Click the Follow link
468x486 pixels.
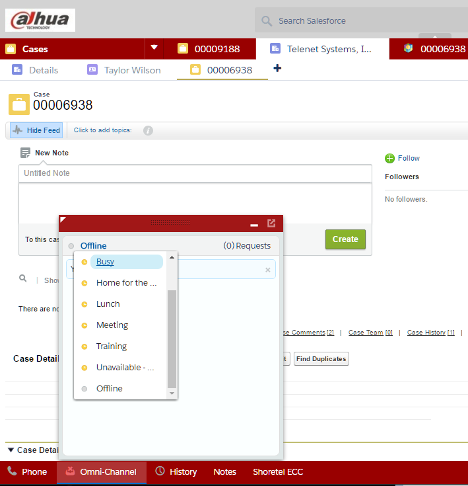409,158
